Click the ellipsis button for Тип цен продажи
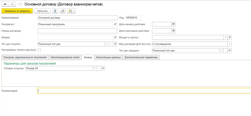The width and height of the screenshot is (251, 116). [225, 50]
